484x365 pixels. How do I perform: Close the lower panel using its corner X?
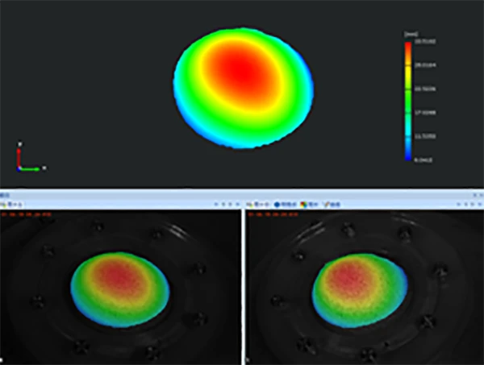pyautogui.click(x=481, y=195)
